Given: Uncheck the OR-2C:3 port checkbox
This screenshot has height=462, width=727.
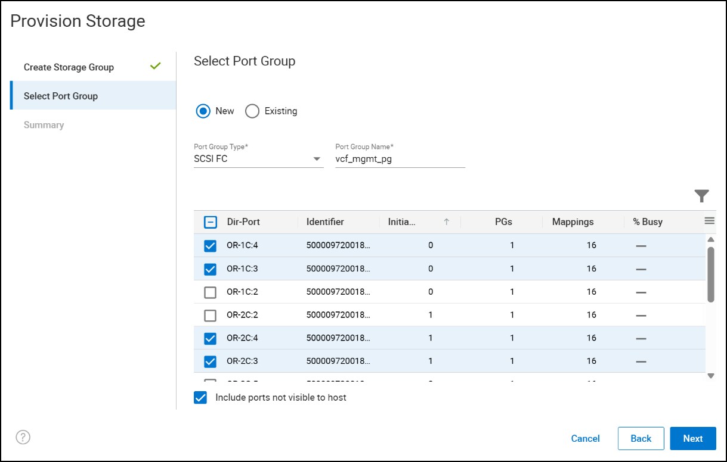Looking at the screenshot, I should [x=210, y=361].
